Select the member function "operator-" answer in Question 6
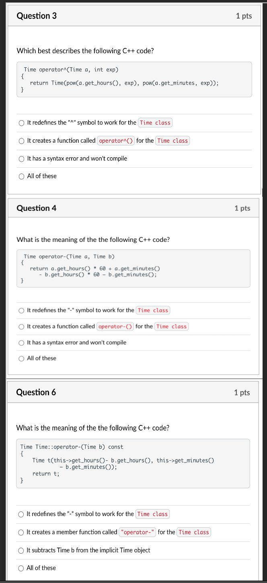Screen dimensions: 267x583 tap(21, 532)
